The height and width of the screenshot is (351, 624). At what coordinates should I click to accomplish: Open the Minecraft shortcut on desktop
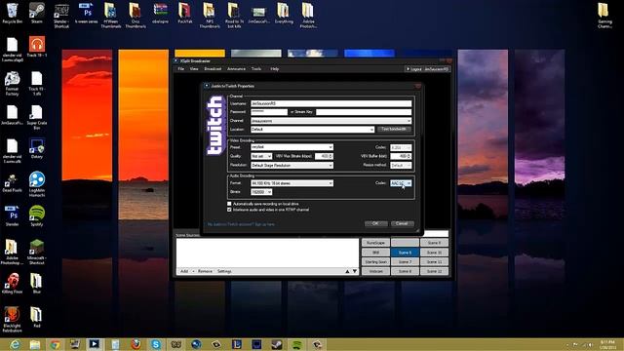[37, 252]
